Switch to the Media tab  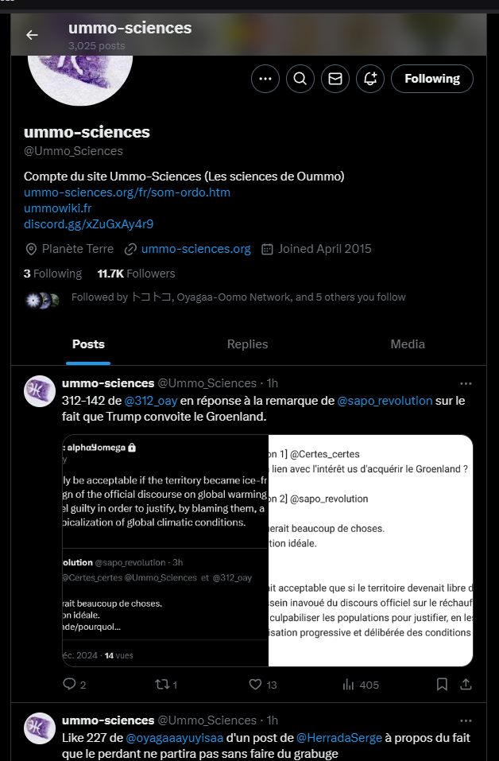(408, 344)
